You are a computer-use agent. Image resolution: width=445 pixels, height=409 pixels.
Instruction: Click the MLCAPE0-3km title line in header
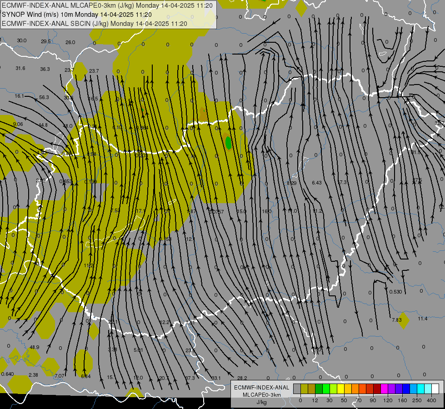pyautogui.click(x=107, y=5)
